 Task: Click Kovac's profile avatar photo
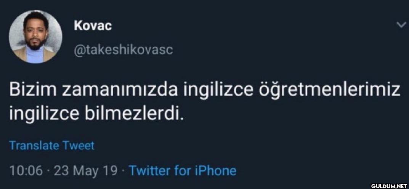click(35, 37)
